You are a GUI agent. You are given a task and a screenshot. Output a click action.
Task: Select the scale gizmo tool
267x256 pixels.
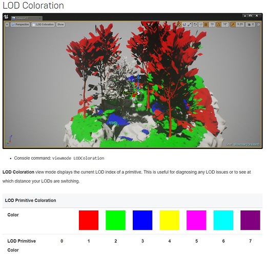click(189, 25)
